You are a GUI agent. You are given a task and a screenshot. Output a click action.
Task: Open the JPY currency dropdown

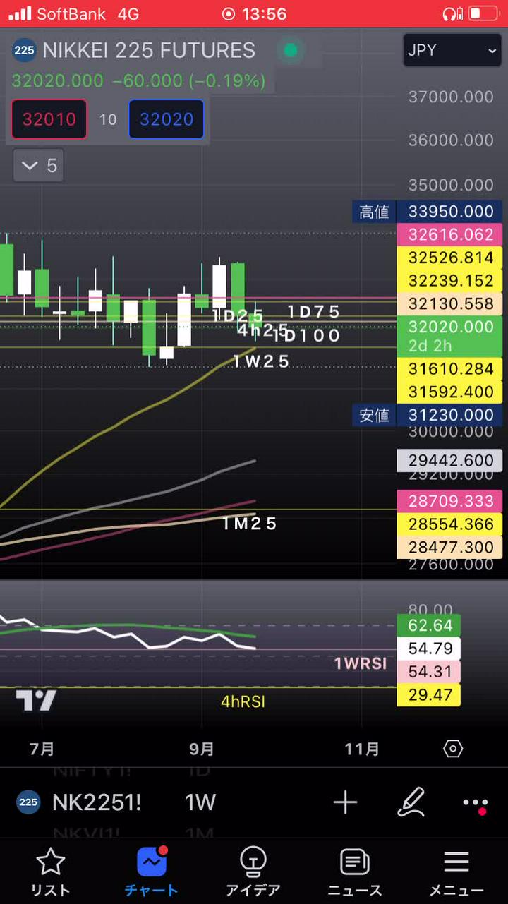pos(452,50)
